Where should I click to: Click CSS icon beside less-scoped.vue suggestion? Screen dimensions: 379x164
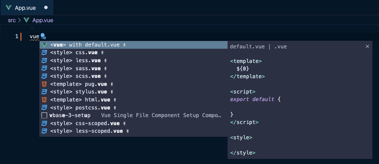44,131
